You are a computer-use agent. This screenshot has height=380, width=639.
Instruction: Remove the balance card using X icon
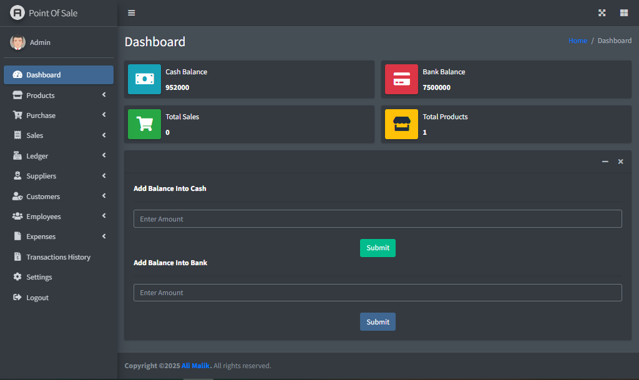(x=620, y=162)
